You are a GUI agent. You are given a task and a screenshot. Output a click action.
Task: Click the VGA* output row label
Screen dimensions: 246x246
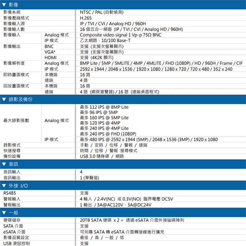(x=50, y=52)
